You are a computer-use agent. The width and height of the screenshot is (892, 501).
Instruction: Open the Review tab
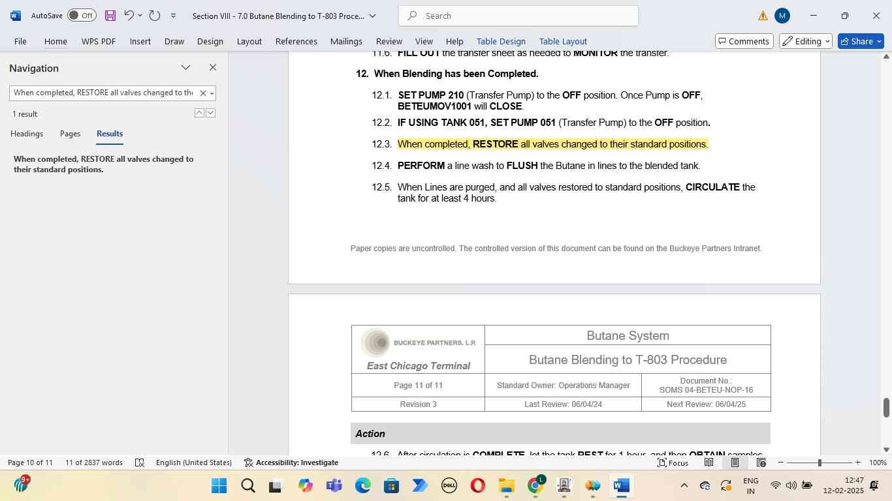[389, 41]
